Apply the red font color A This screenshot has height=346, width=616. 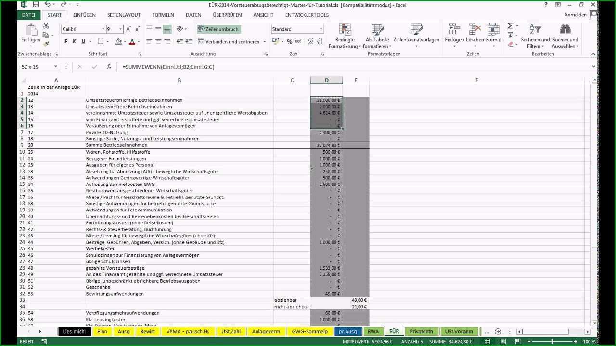click(x=132, y=42)
